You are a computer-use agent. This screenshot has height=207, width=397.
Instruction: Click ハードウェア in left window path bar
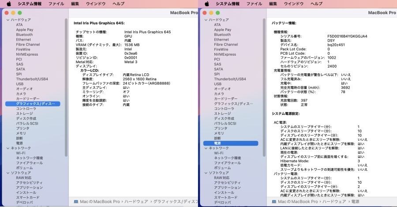(x=136, y=202)
